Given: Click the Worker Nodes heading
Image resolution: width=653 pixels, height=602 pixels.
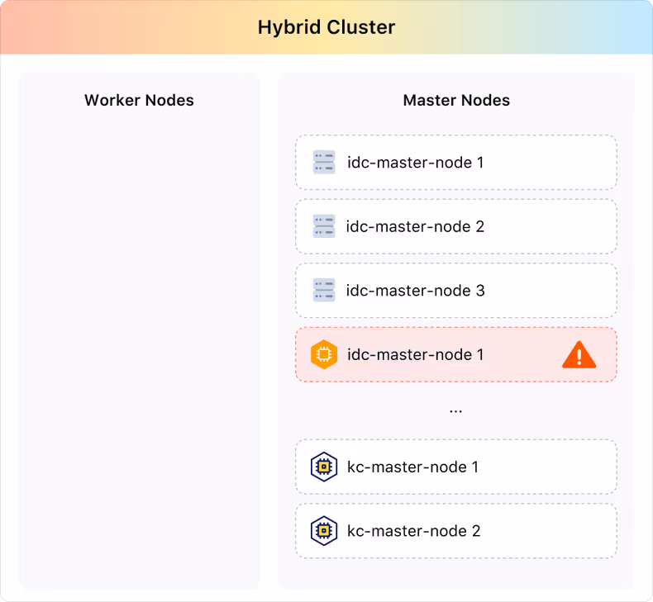Looking at the screenshot, I should pyautogui.click(x=139, y=100).
